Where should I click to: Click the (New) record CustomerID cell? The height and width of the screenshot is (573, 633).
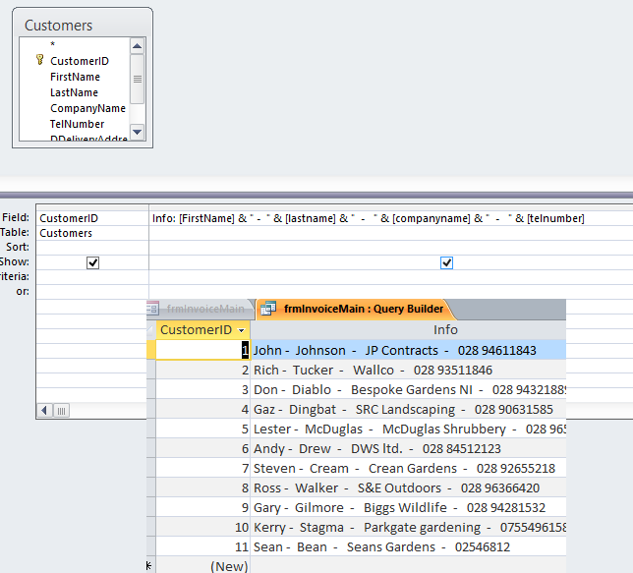click(203, 565)
